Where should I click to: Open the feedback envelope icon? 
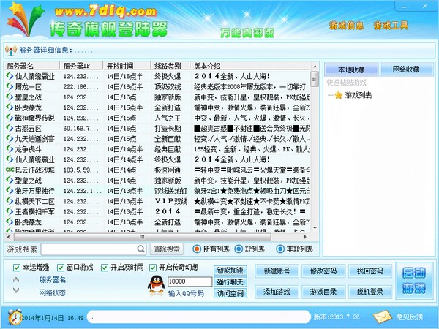[382, 317]
